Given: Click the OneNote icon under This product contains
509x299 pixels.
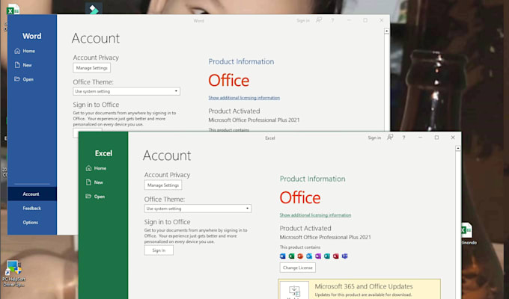Looking at the screenshot, I should (x=318, y=256).
